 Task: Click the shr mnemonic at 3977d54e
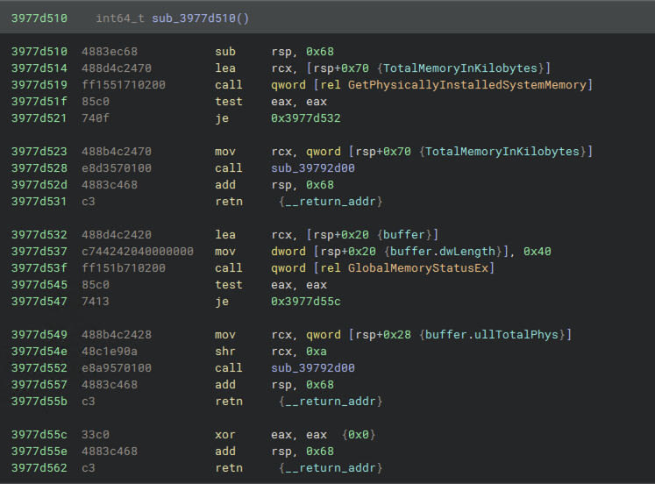[x=225, y=352]
